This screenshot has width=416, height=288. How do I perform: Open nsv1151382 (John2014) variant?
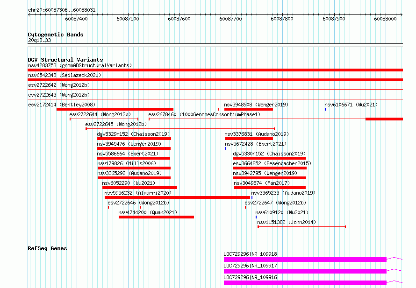(x=287, y=222)
